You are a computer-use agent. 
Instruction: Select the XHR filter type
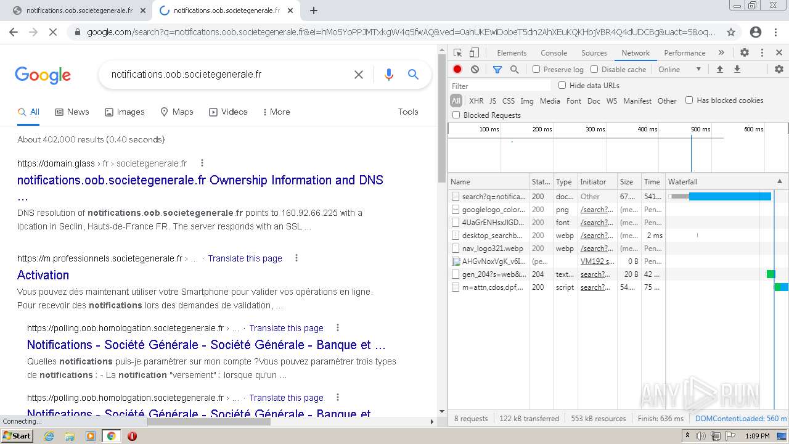(476, 101)
